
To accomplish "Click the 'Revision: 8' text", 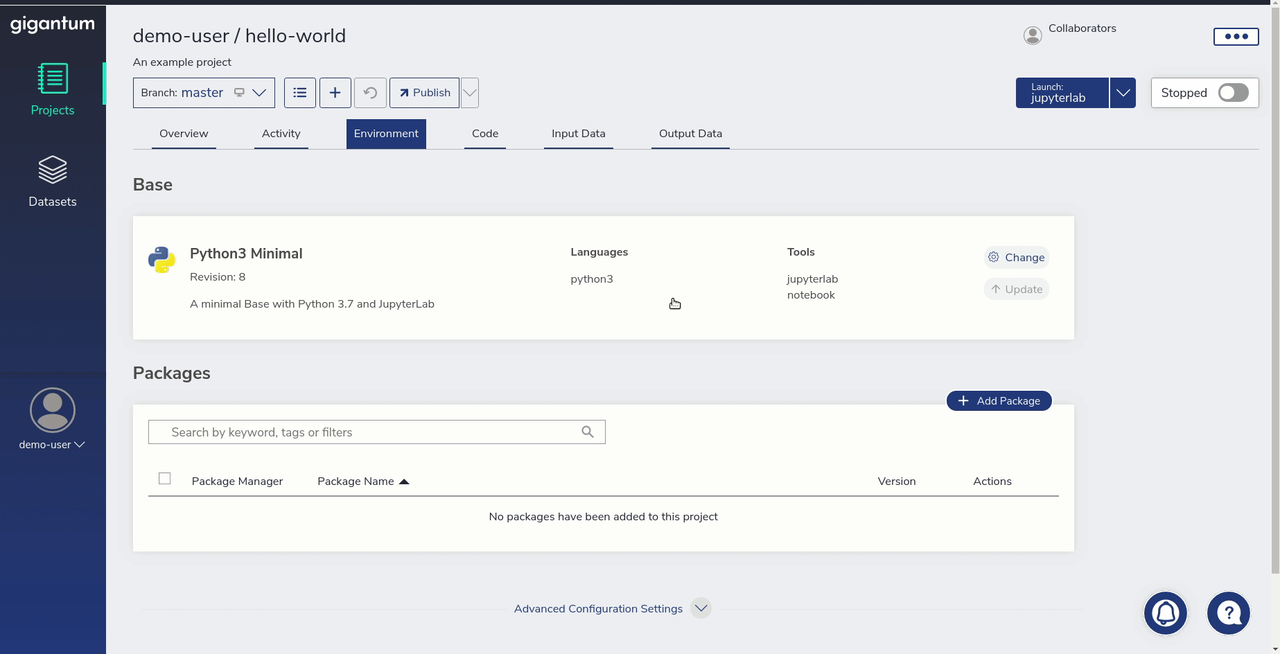I will 218,277.
